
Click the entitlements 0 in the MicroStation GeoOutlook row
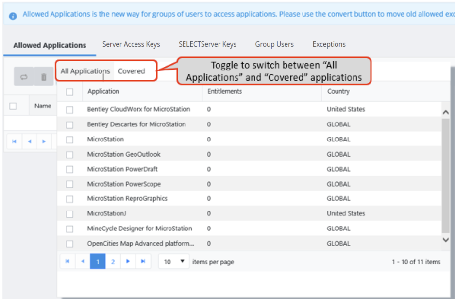click(x=209, y=154)
